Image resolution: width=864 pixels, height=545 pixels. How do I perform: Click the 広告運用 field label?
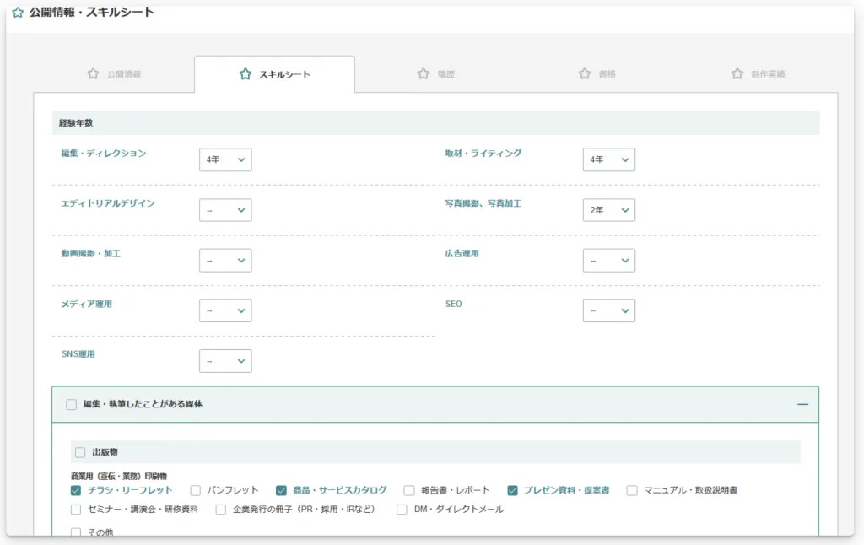[462, 253]
